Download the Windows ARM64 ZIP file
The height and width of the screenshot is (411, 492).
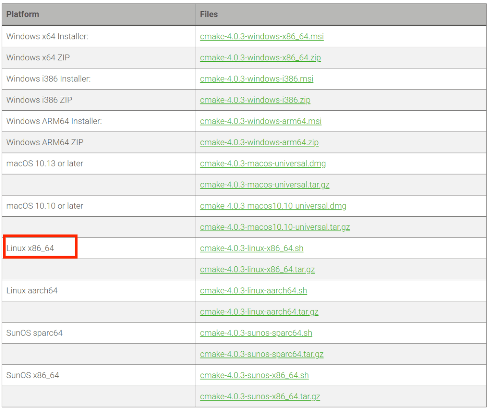click(x=259, y=142)
